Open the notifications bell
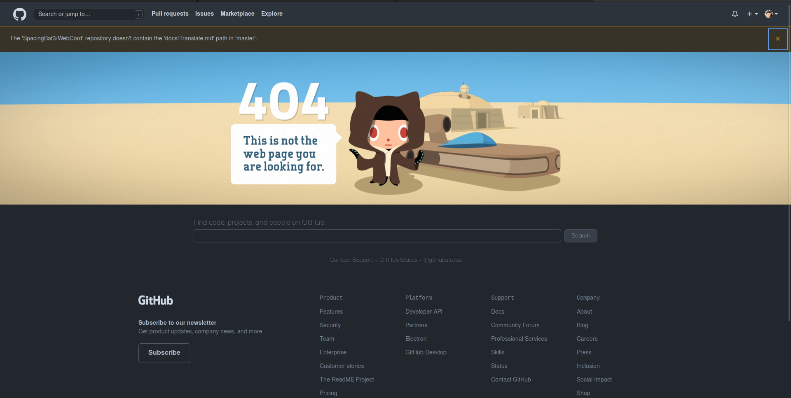 tap(735, 14)
